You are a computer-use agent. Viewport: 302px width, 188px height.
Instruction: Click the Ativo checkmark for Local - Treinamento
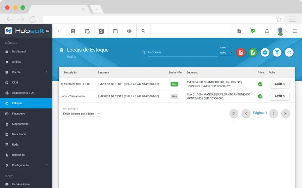pyautogui.click(x=260, y=97)
